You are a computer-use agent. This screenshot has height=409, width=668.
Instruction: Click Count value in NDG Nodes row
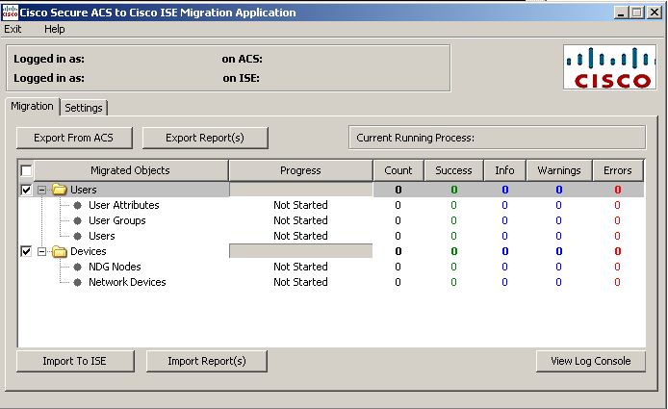pyautogui.click(x=398, y=267)
